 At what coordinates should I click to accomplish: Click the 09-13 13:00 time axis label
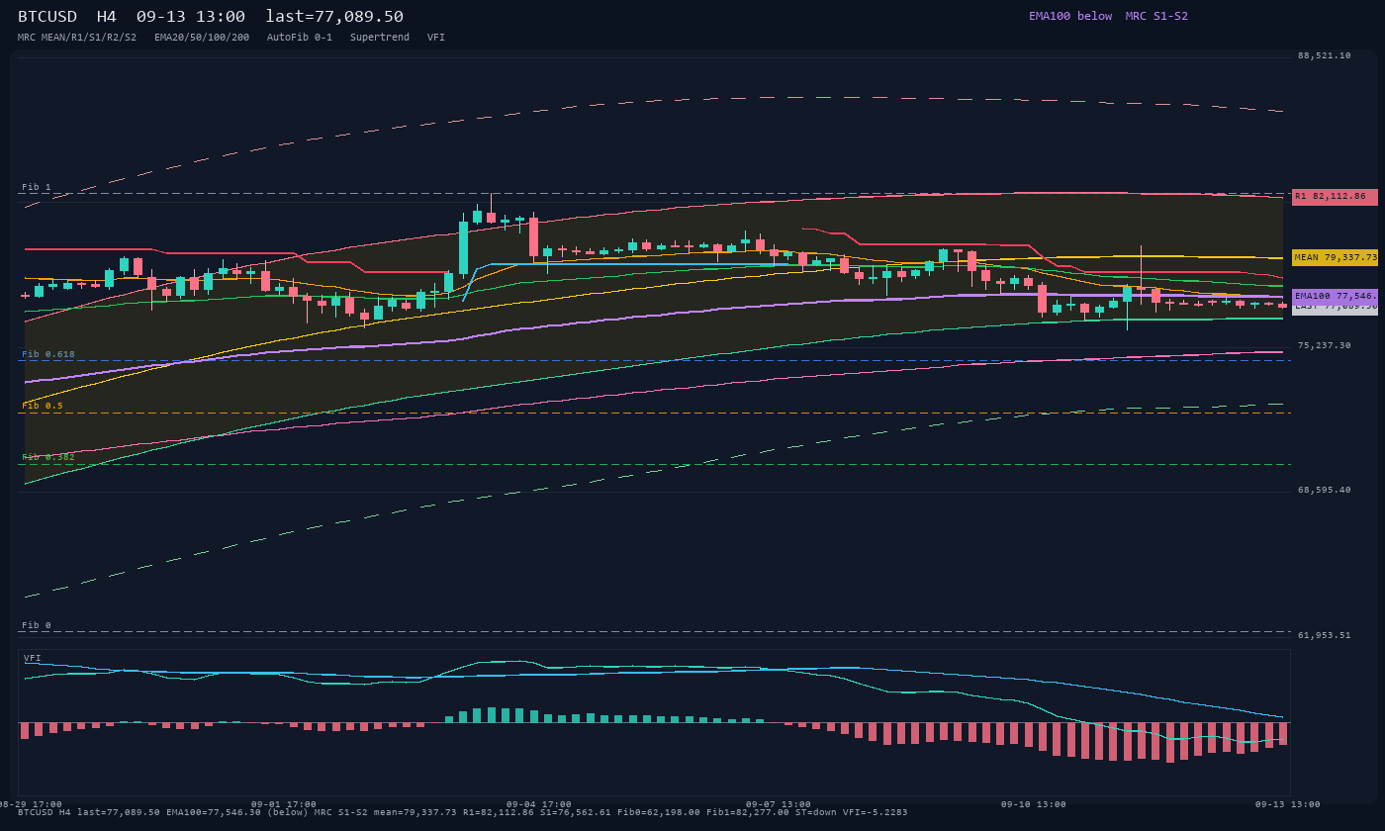[x=1288, y=804]
